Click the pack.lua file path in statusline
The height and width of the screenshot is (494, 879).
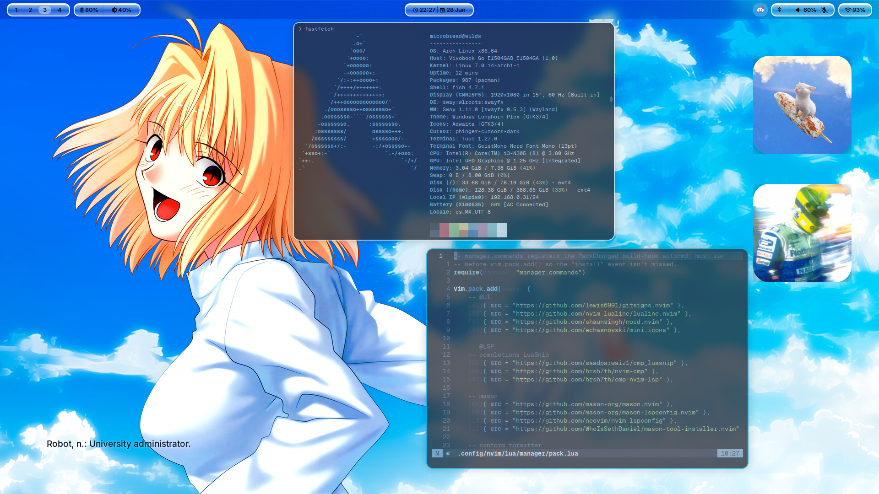tap(518, 453)
